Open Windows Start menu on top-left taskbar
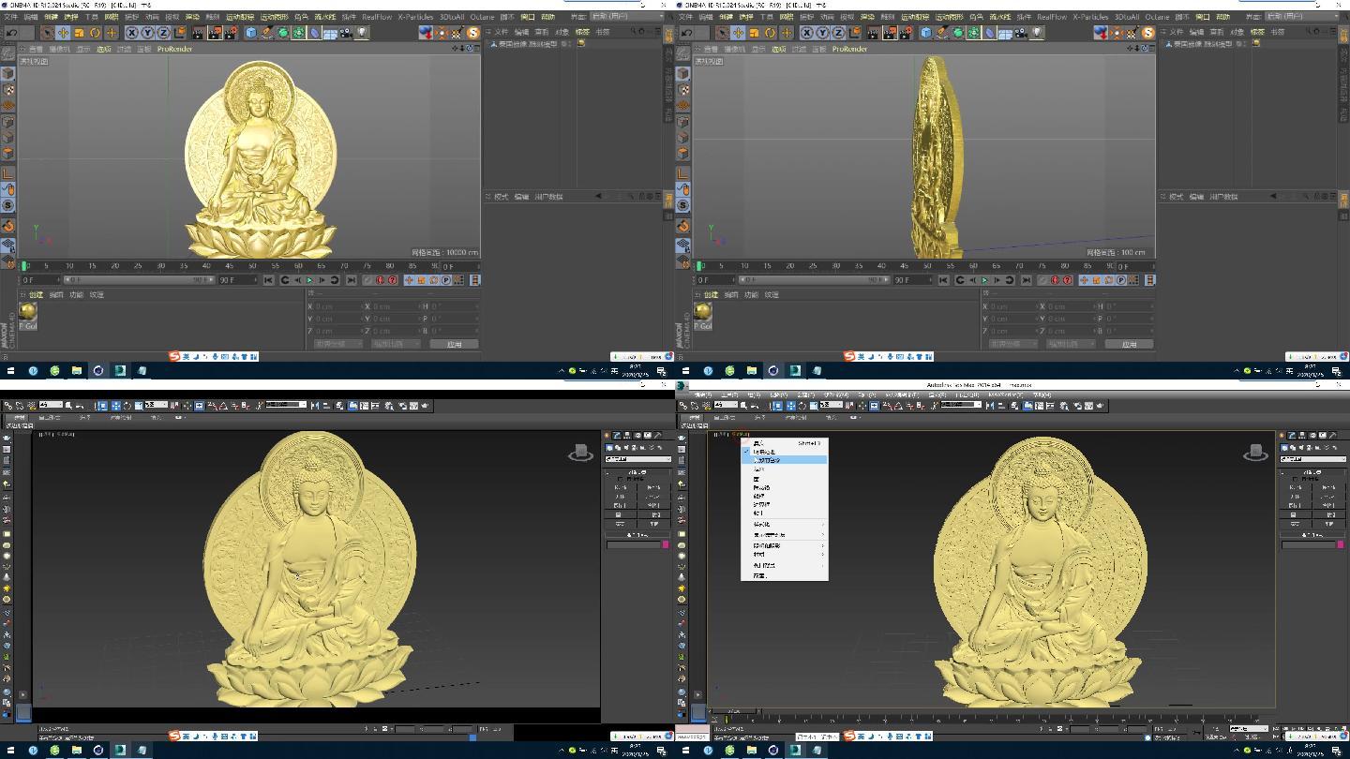Screen dimensions: 1350x759 click(11, 370)
